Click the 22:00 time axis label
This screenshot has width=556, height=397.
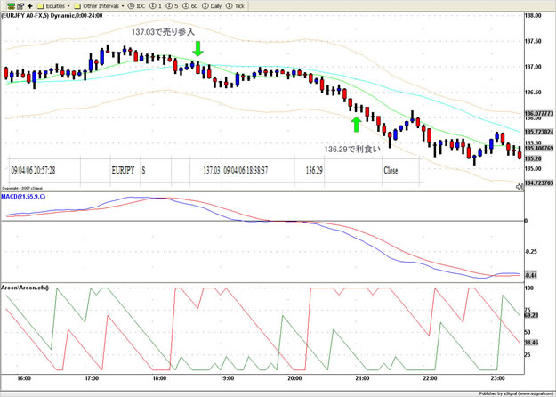430,378
